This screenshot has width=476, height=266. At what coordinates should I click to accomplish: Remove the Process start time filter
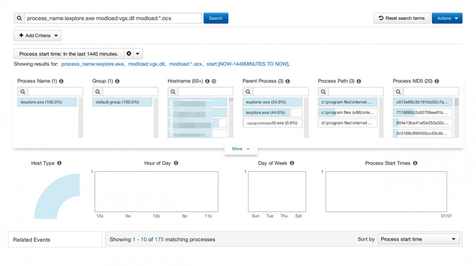tap(129, 54)
